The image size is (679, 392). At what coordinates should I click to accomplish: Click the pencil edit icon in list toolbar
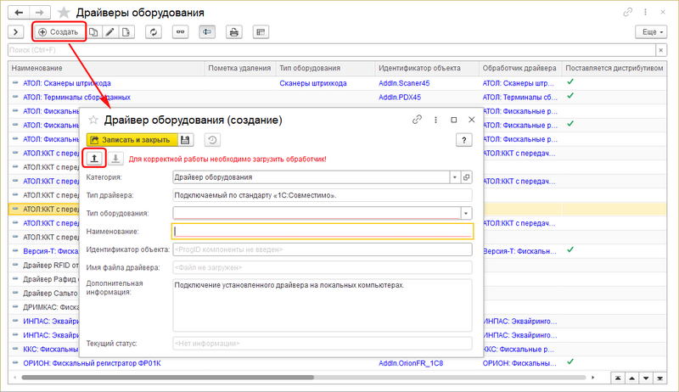click(x=109, y=31)
